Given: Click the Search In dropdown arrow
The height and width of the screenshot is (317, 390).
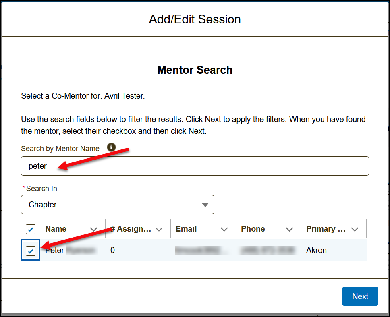Looking at the screenshot, I should click(x=205, y=205).
